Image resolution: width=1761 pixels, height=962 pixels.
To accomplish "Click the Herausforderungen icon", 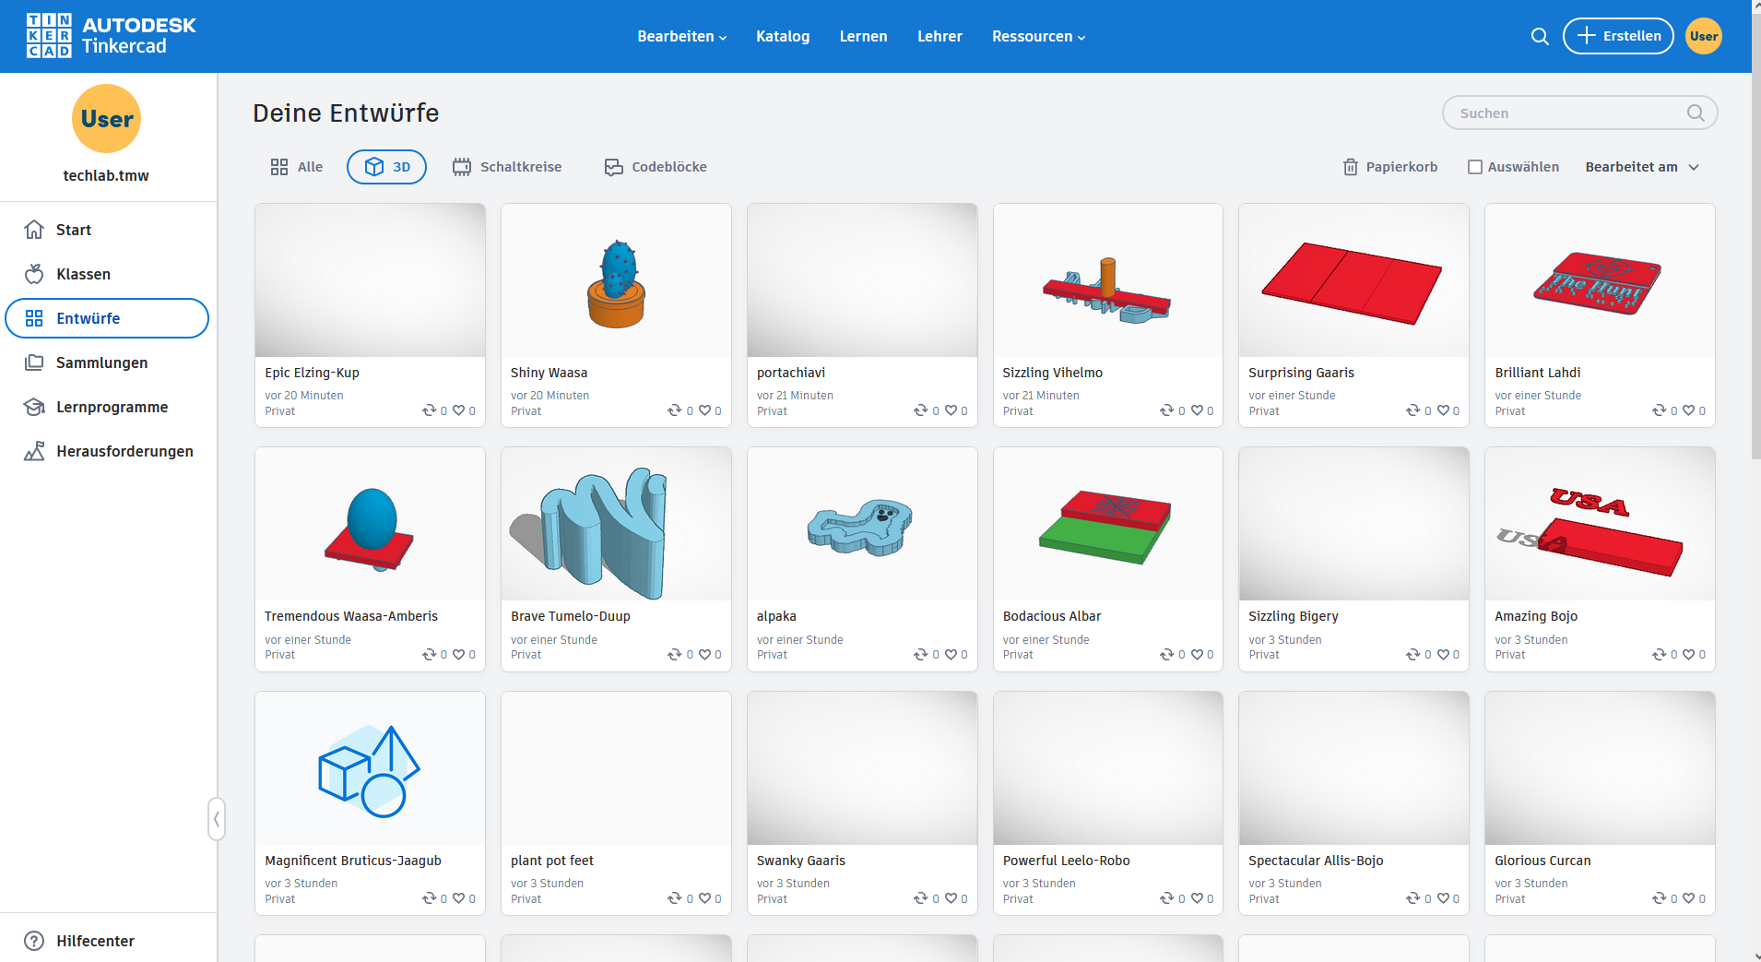I will [x=34, y=451].
